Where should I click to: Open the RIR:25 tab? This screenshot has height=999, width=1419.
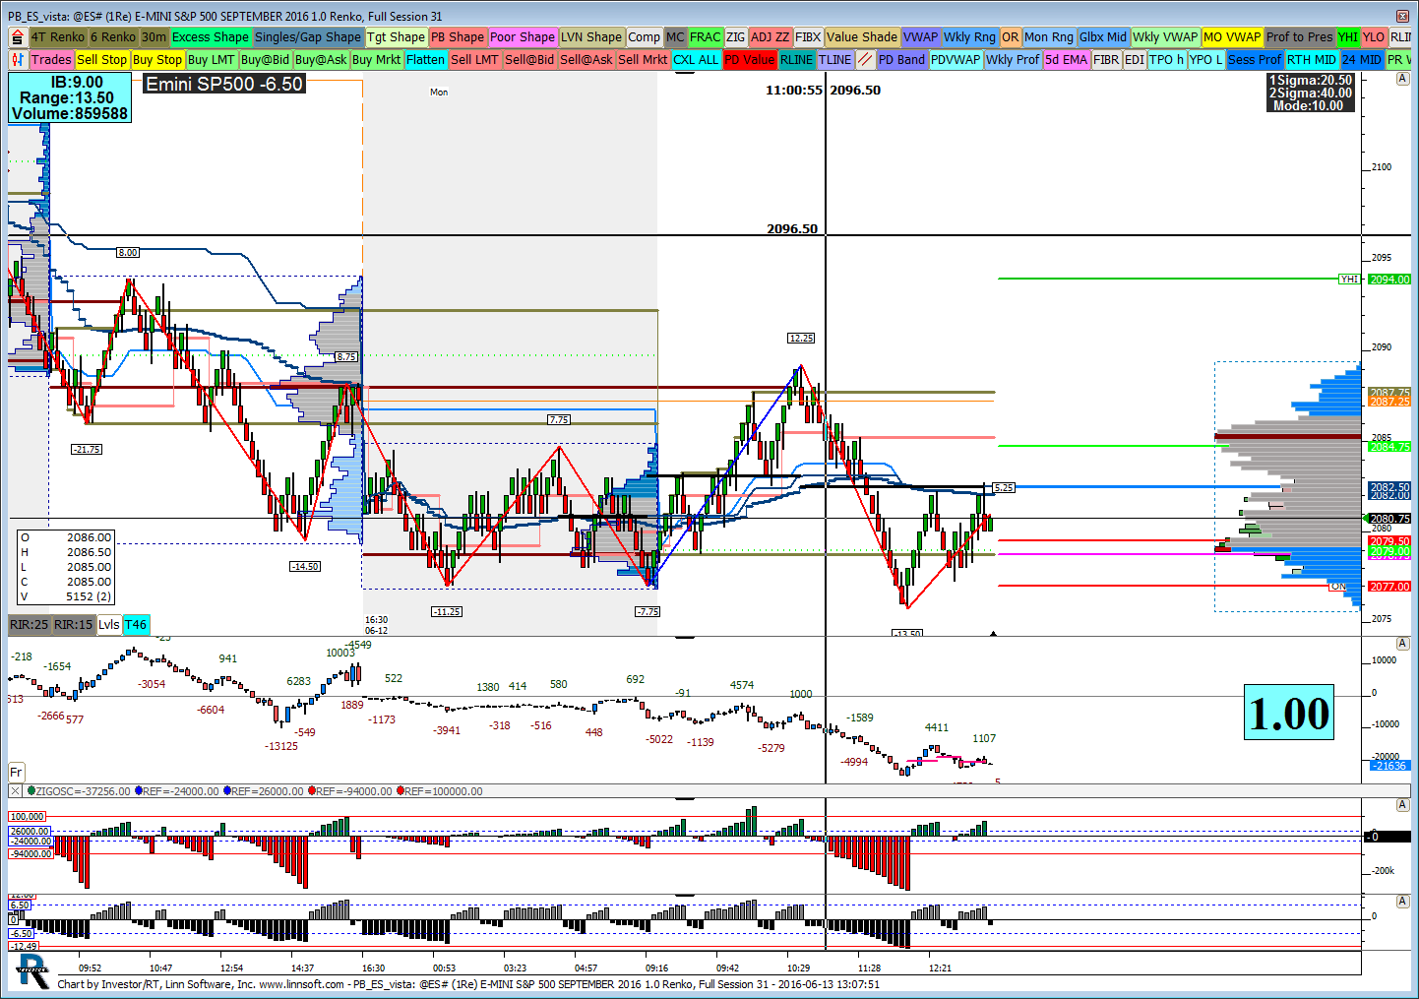point(30,625)
